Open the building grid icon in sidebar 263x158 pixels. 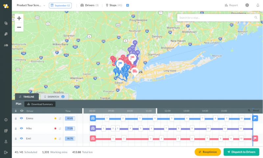click(6, 131)
